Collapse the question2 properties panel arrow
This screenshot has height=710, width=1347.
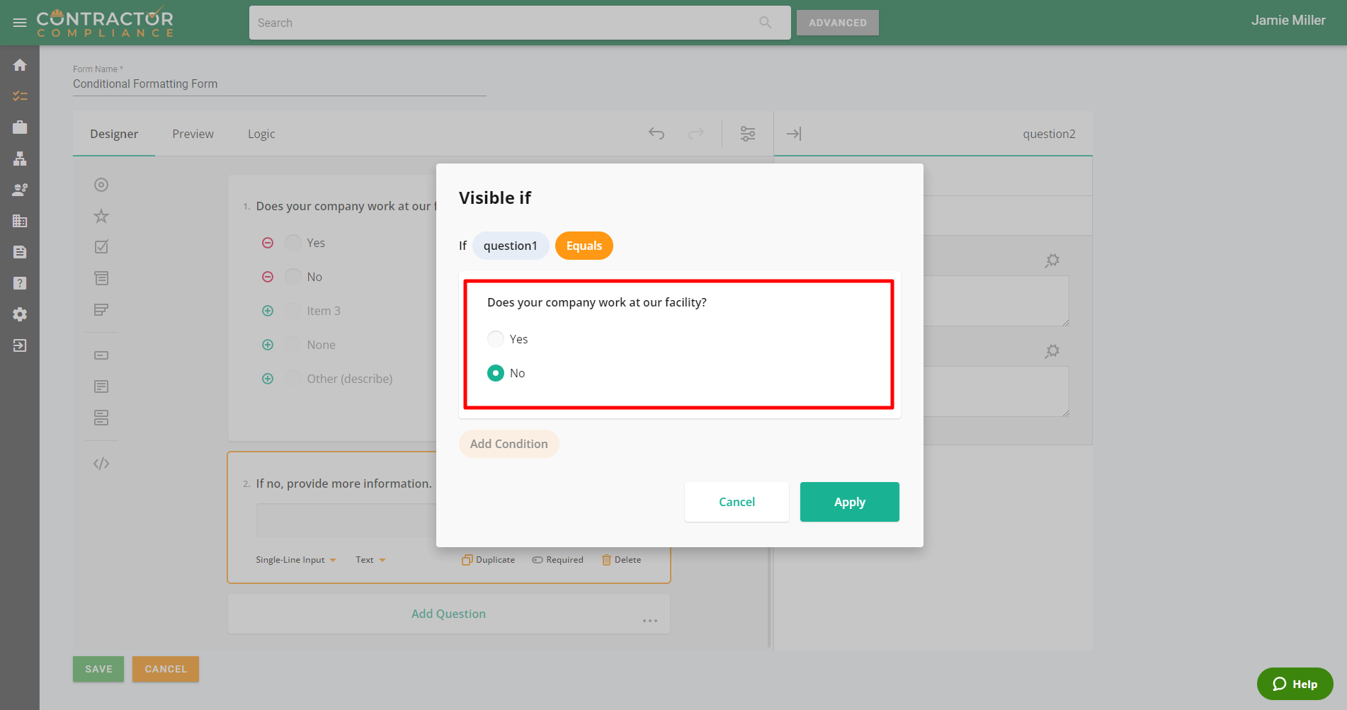pyautogui.click(x=794, y=134)
